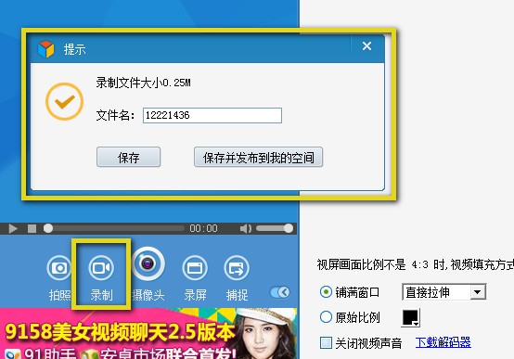This screenshot has height=359, width=514.
Task: Mute the volume speaker icon
Action: [246, 228]
